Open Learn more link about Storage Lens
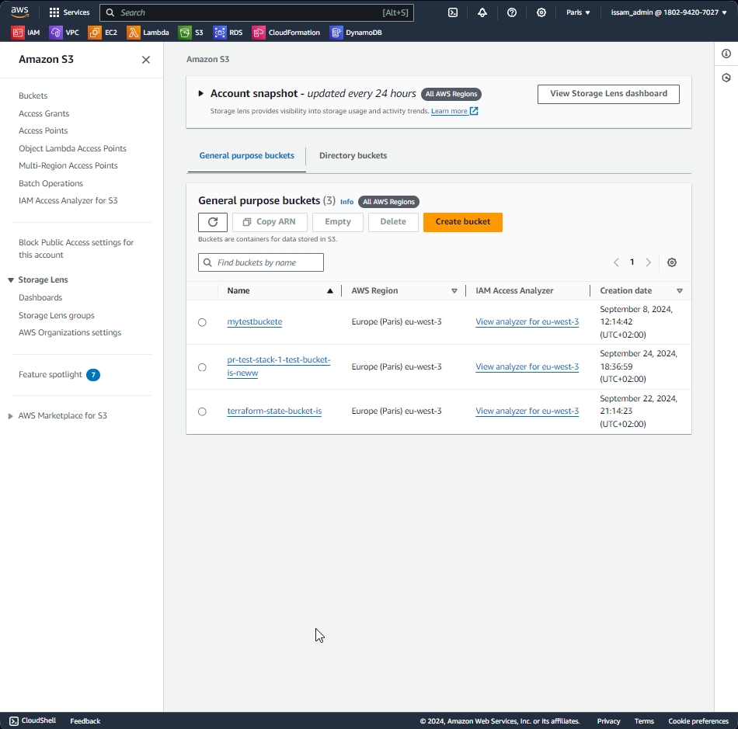This screenshot has height=729, width=738. [454, 111]
